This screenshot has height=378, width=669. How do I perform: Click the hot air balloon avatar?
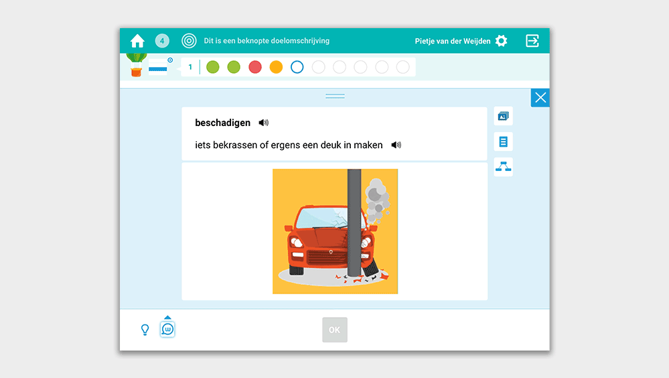coord(137,66)
